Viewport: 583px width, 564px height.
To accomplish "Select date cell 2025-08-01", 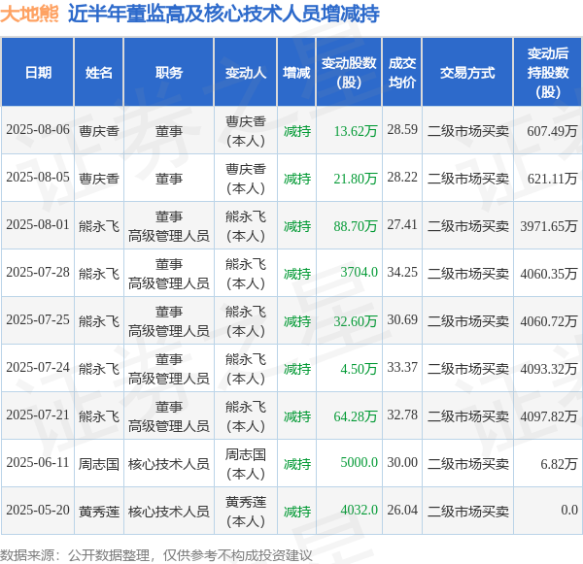I will (38, 225).
